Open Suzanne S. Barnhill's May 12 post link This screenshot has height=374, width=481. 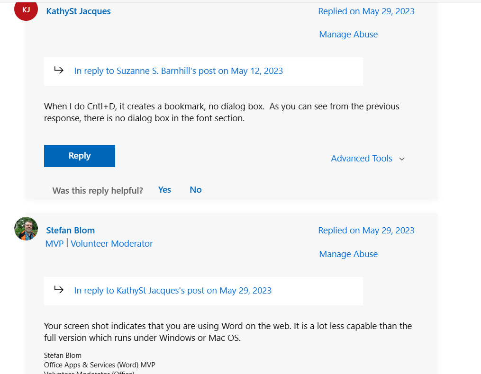[x=178, y=71]
